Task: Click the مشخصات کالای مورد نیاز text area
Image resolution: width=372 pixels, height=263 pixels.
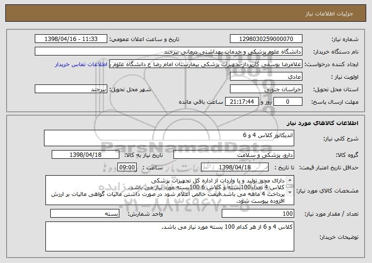Action: [x=170, y=190]
